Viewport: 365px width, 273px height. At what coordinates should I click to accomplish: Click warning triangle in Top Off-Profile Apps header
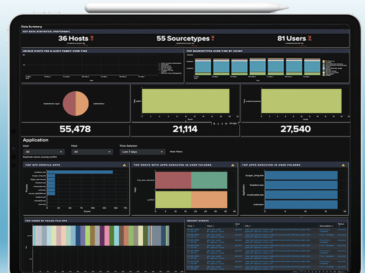click(x=124, y=165)
